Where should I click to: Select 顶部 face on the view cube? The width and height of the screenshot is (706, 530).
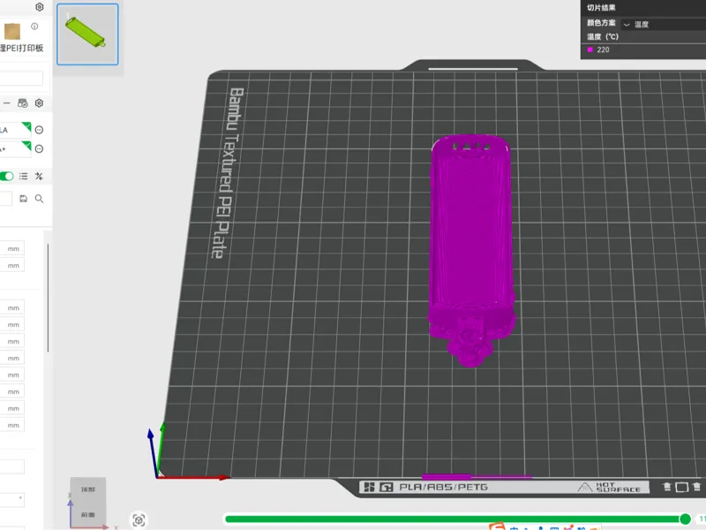coord(87,489)
